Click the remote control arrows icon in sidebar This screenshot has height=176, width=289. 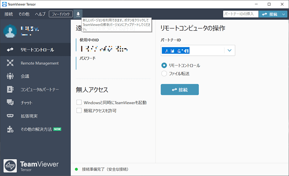coord(10,50)
